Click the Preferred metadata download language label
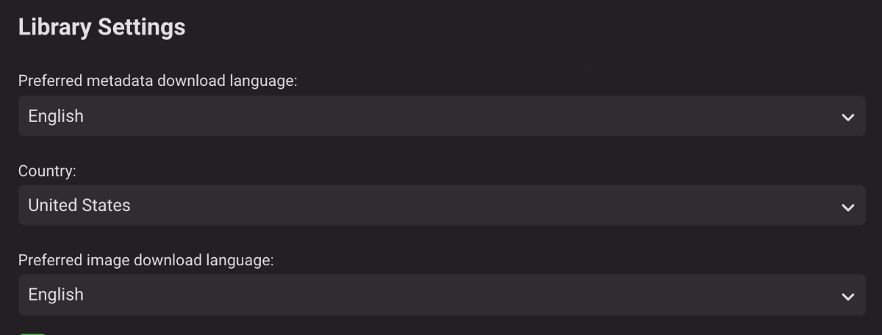This screenshot has height=335, width=882. (x=157, y=82)
